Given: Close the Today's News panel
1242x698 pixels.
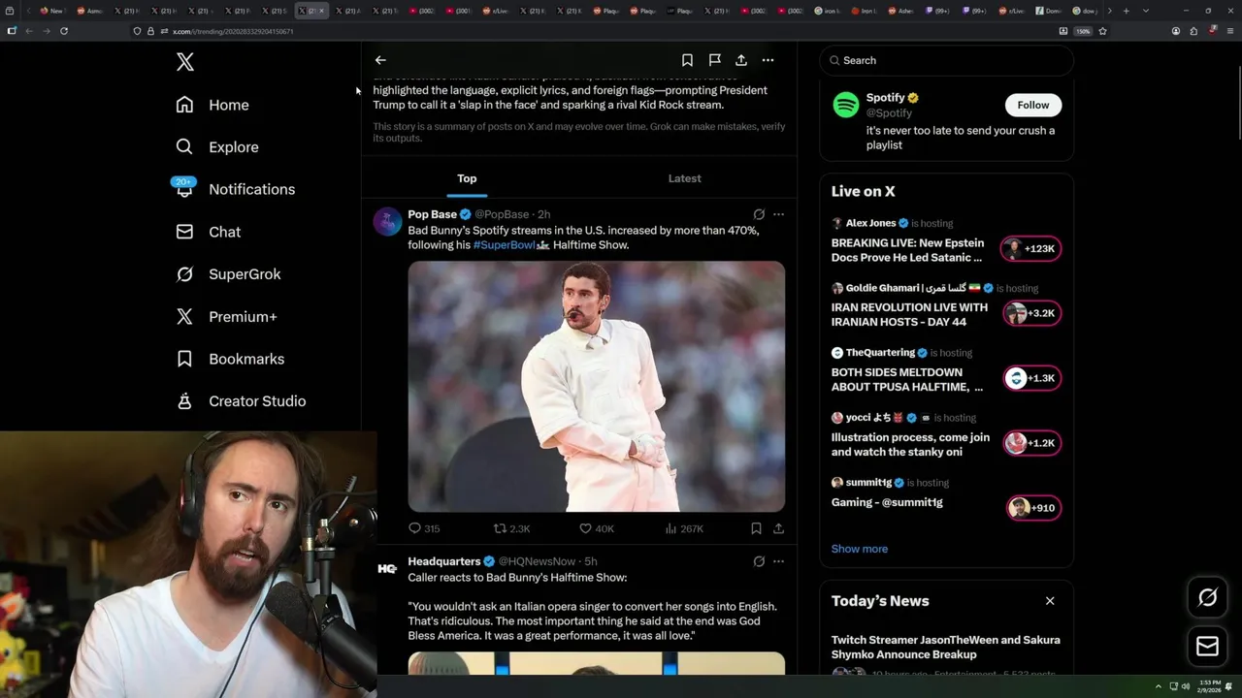Looking at the screenshot, I should pyautogui.click(x=1050, y=601).
